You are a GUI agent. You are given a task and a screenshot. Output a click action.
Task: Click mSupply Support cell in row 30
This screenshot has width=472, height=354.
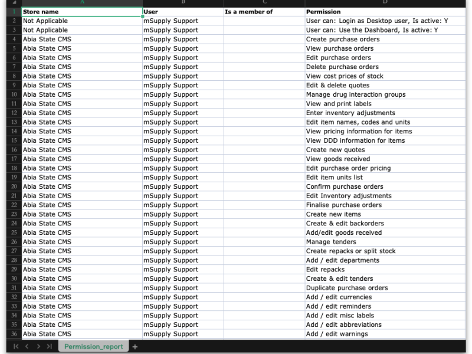pyautogui.click(x=183, y=278)
